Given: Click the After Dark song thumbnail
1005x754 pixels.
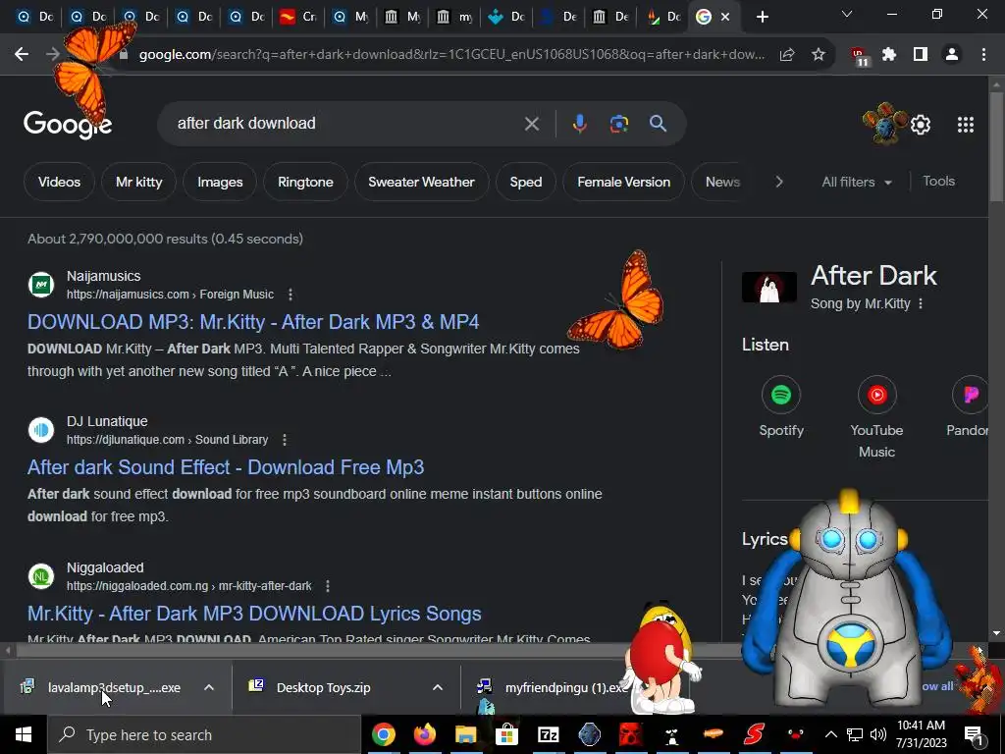Looking at the screenshot, I should pos(769,287).
